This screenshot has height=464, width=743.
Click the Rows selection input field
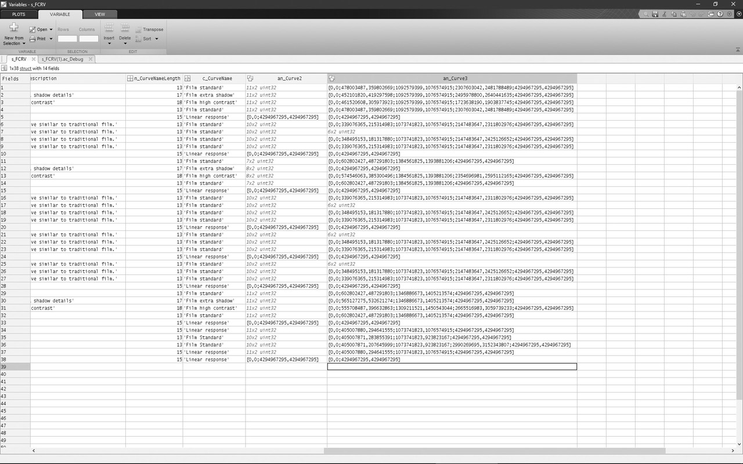click(67, 39)
